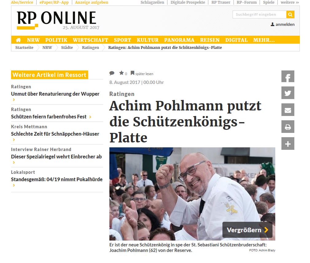Open the KULTUR navigation section
The image size is (310, 263).
point(148,40)
